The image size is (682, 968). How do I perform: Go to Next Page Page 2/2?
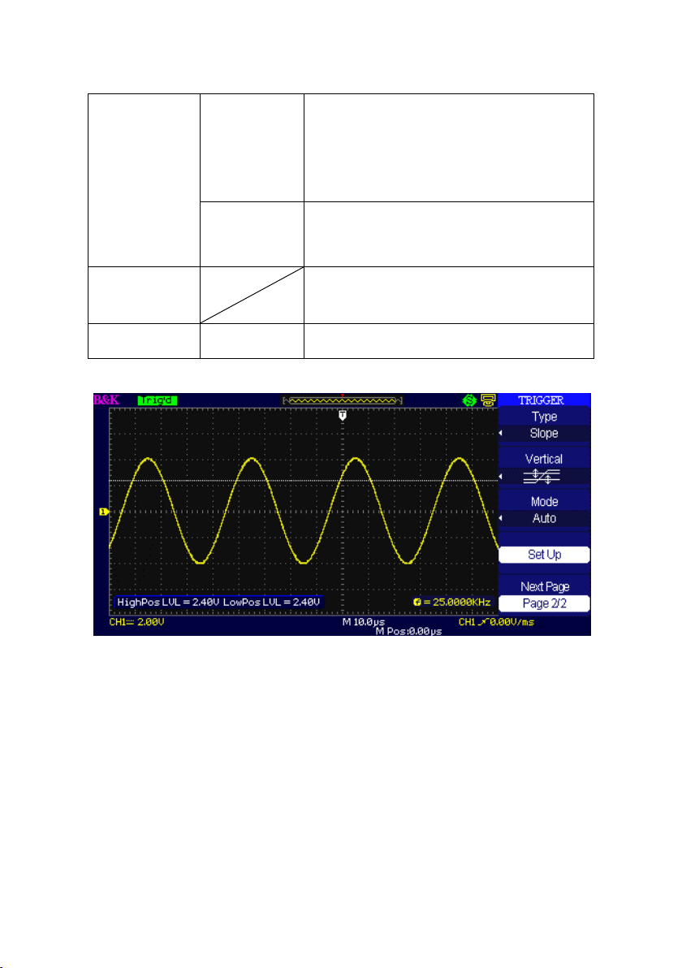[x=544, y=595]
